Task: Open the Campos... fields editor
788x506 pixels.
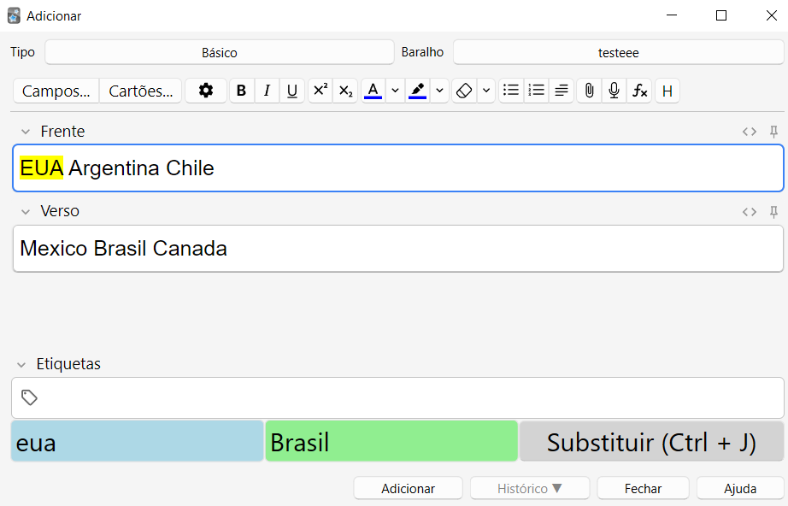Action: (x=56, y=91)
